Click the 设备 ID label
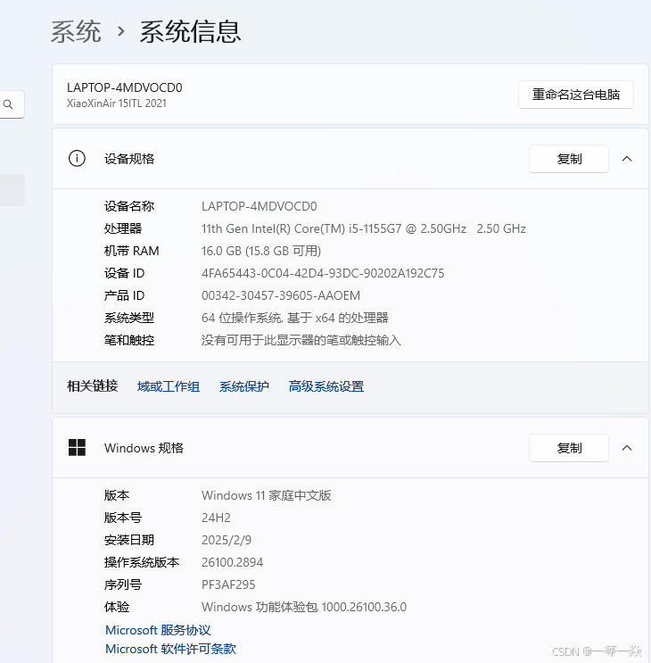 125,273
